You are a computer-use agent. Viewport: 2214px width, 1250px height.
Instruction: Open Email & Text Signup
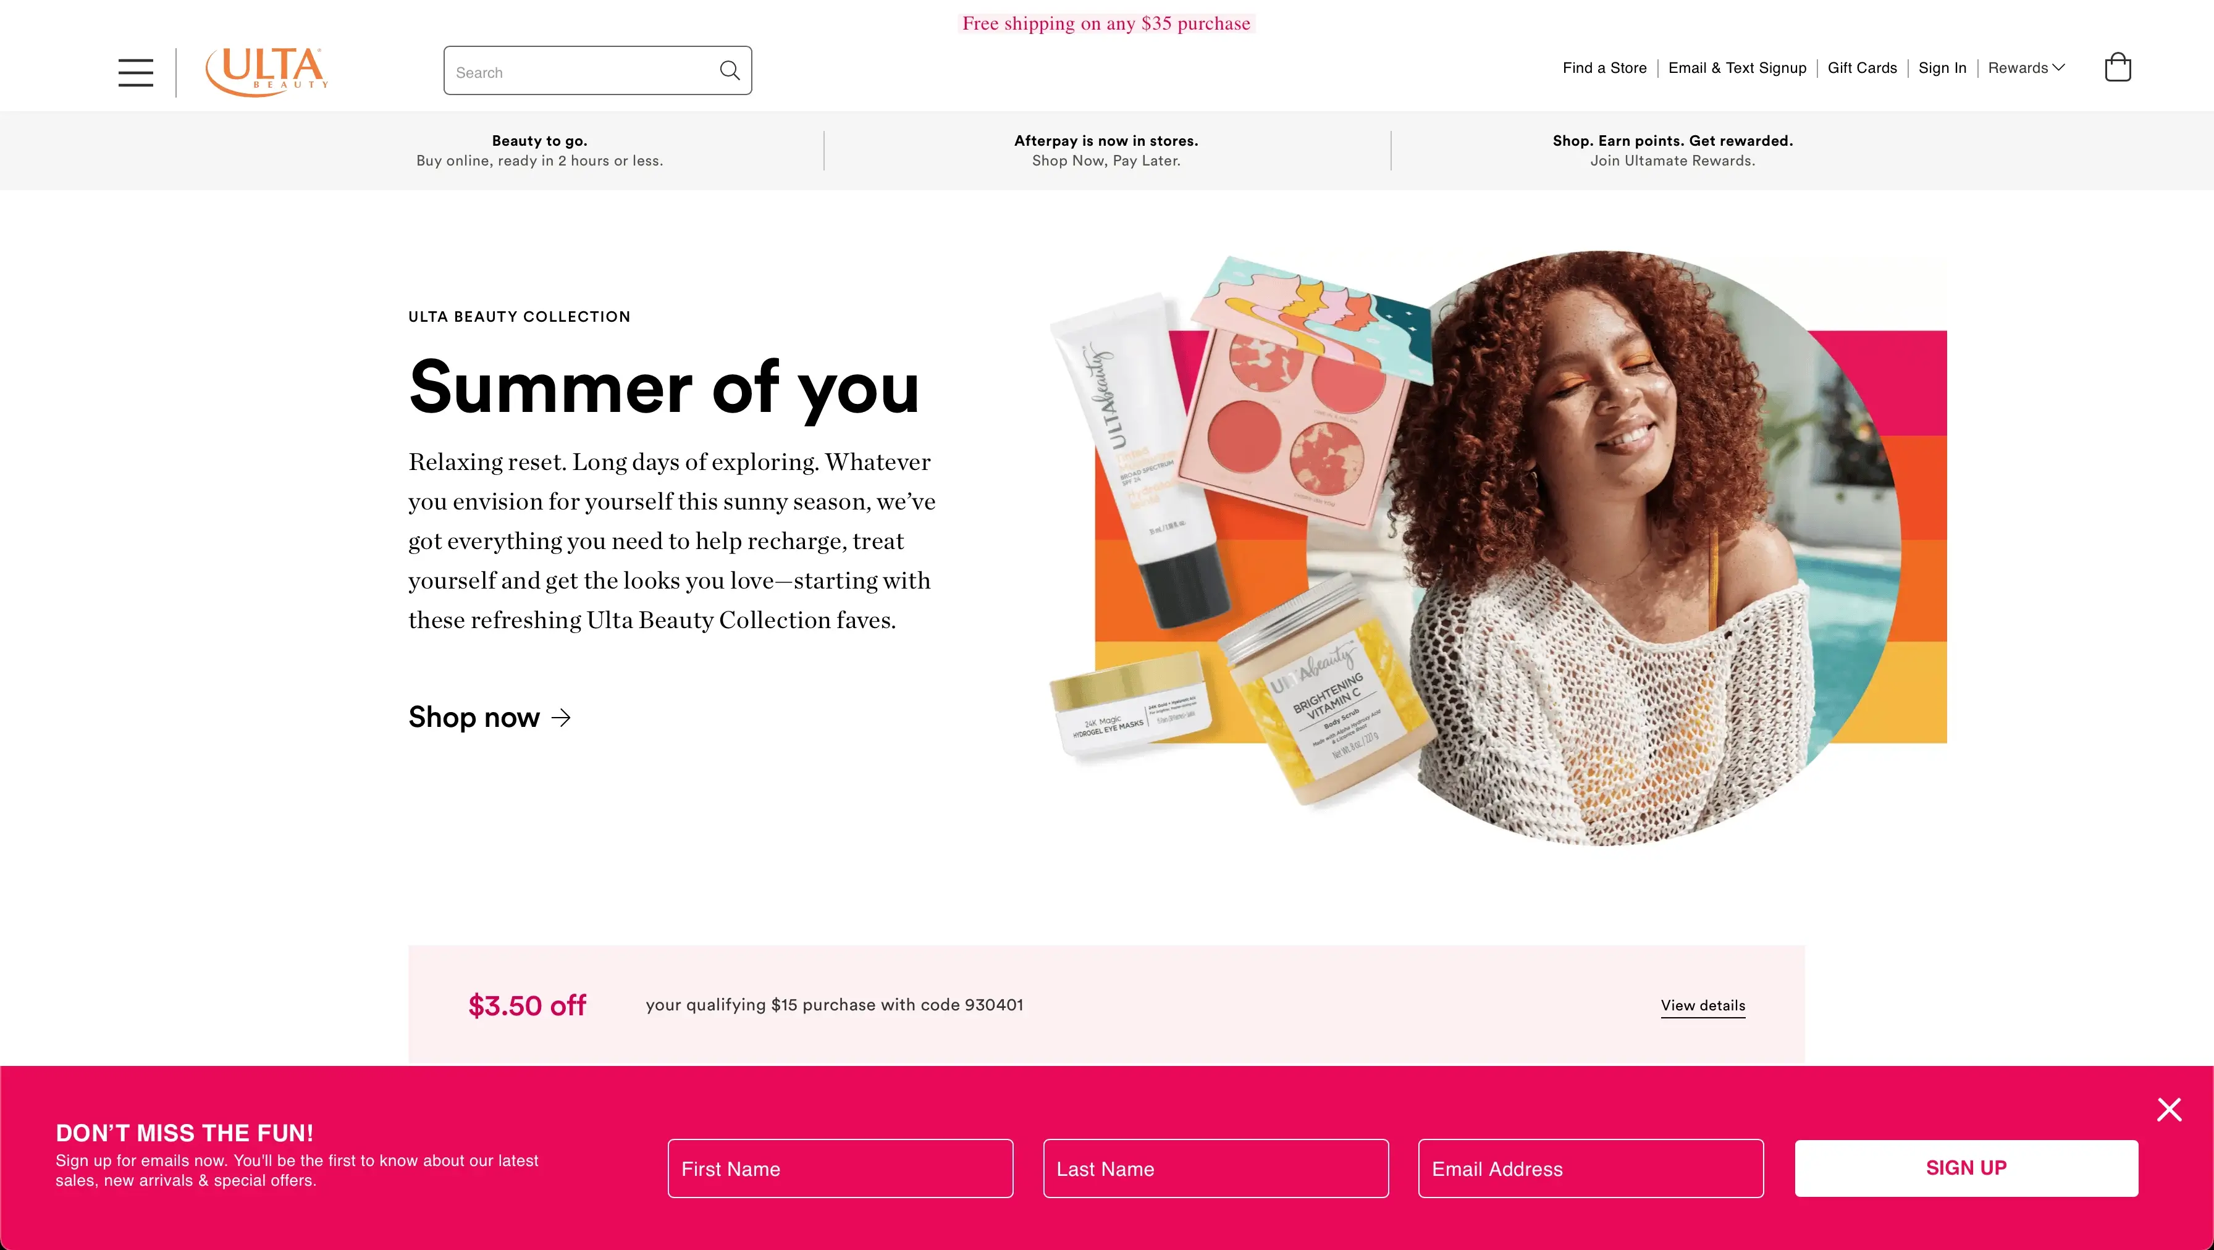point(1737,68)
